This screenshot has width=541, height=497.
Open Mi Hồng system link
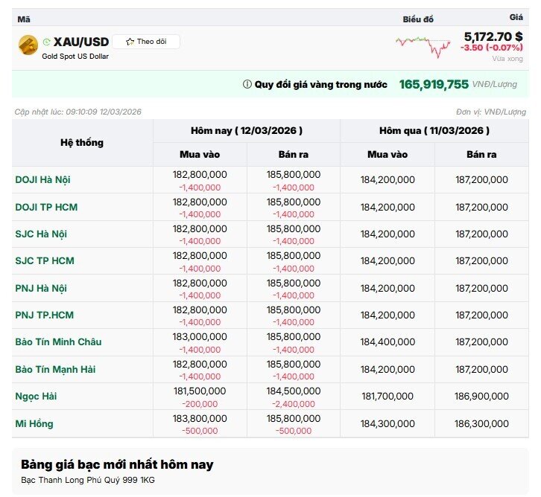[34, 423]
